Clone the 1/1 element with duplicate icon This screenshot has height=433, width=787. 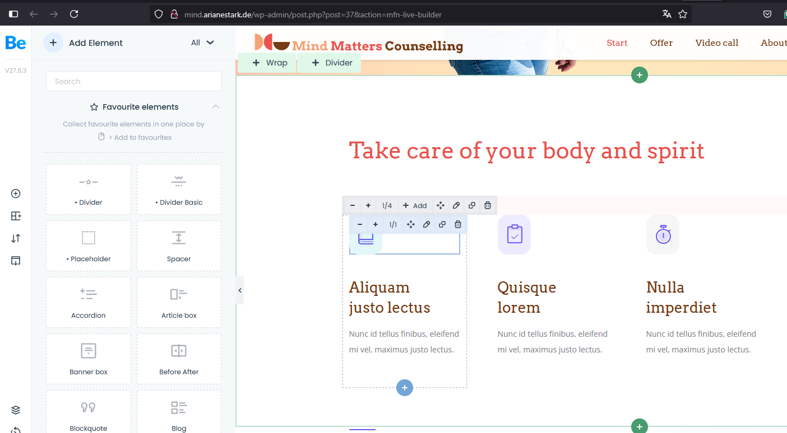click(442, 224)
